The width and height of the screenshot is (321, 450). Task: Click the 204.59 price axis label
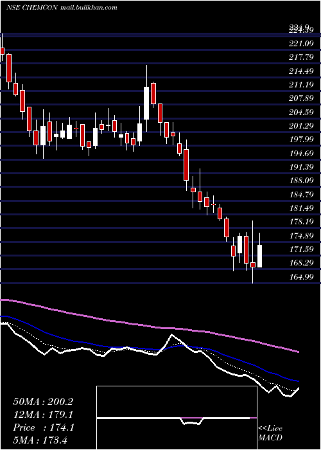(x=301, y=113)
